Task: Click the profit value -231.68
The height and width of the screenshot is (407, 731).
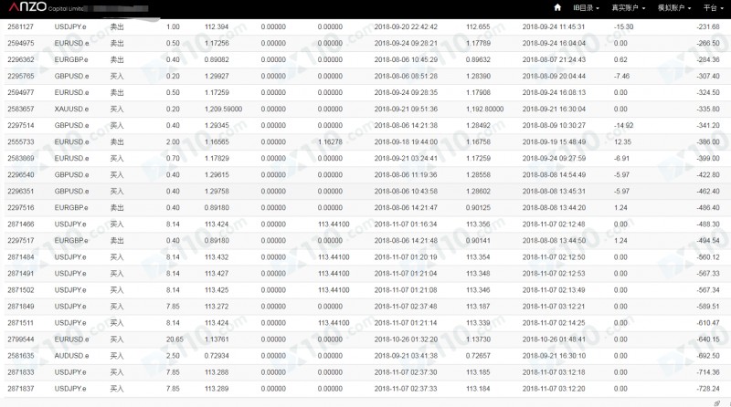Action: [706, 27]
